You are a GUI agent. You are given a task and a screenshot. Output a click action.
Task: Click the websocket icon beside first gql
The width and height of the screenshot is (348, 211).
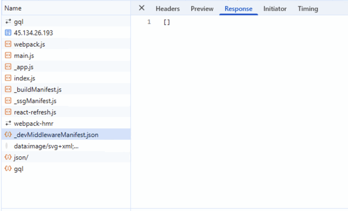click(8, 22)
